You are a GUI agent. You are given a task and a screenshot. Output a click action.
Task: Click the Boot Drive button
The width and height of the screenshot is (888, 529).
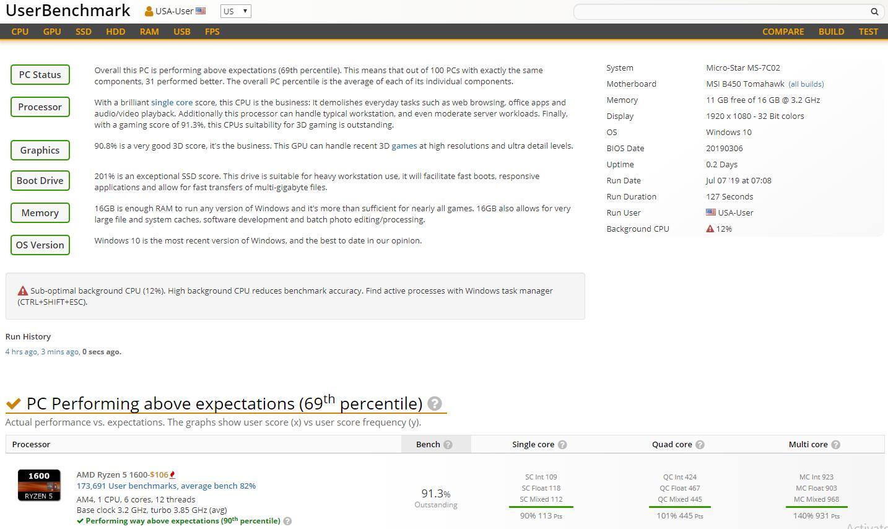(x=40, y=181)
